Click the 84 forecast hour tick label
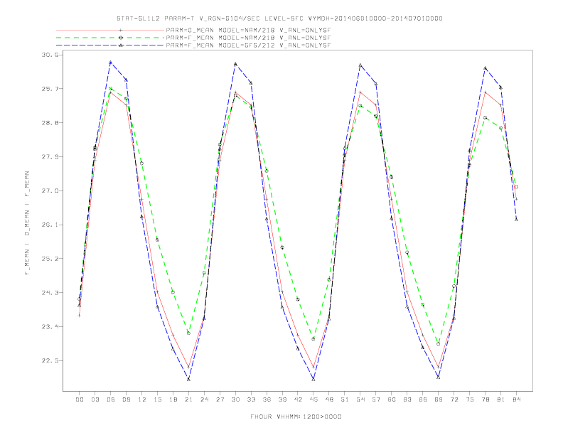563x435 pixels. click(x=517, y=399)
